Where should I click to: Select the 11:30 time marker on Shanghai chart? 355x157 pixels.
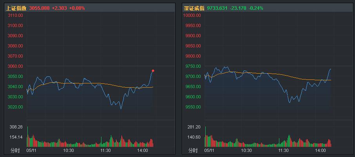(105, 150)
